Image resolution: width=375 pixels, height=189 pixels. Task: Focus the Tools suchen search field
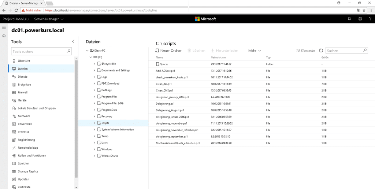coord(41,51)
